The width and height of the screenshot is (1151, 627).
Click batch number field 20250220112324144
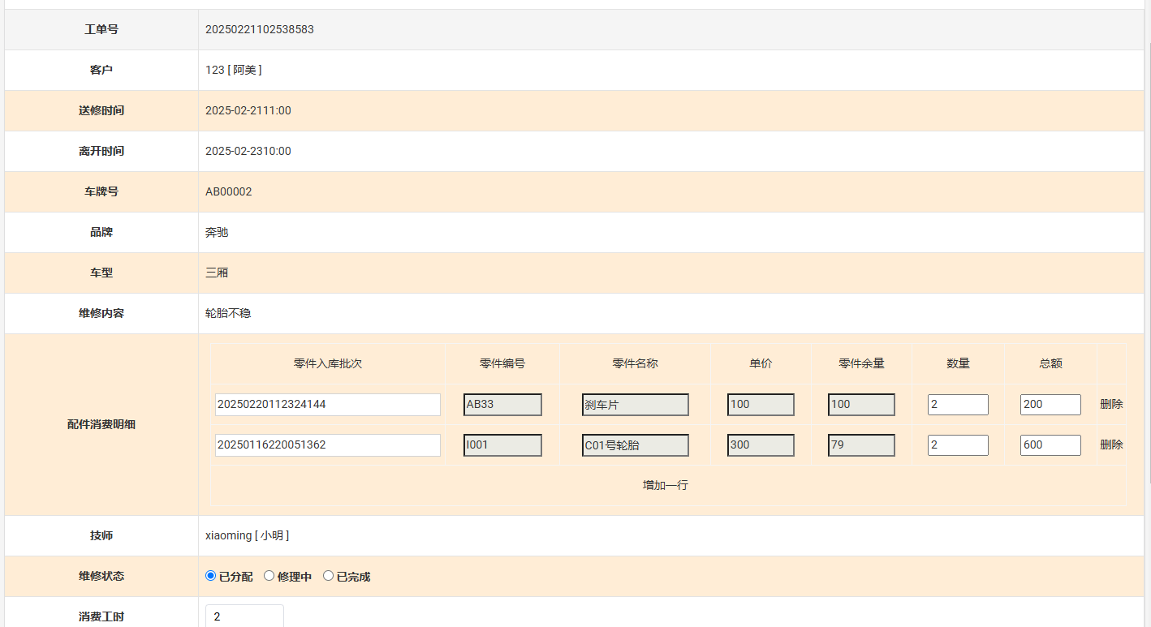pos(327,405)
